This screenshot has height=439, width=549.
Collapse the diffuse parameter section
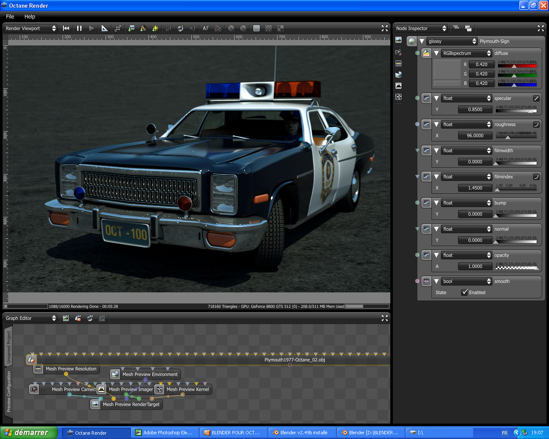pos(437,53)
